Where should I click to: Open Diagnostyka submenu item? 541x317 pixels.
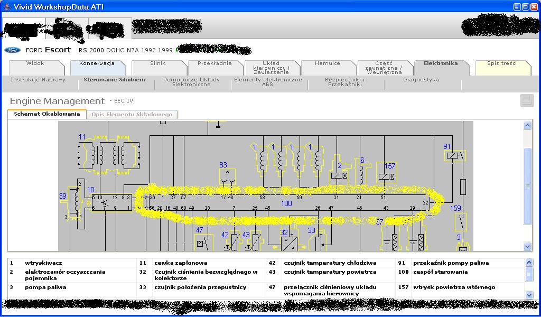(x=421, y=80)
